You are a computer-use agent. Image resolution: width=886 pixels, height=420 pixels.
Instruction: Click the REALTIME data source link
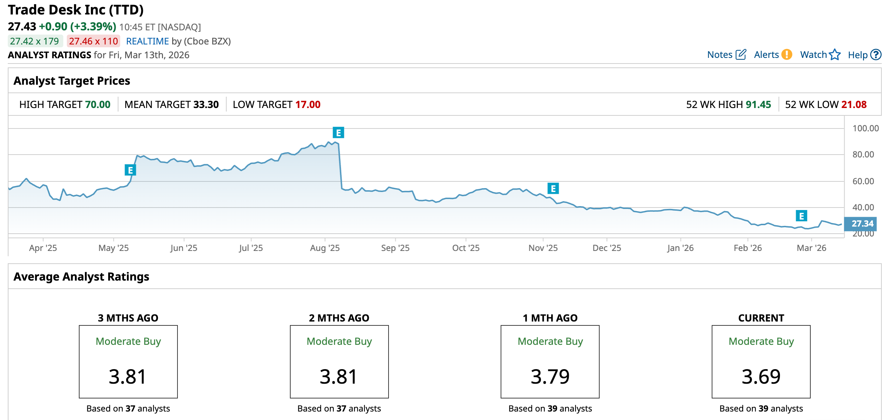147,41
